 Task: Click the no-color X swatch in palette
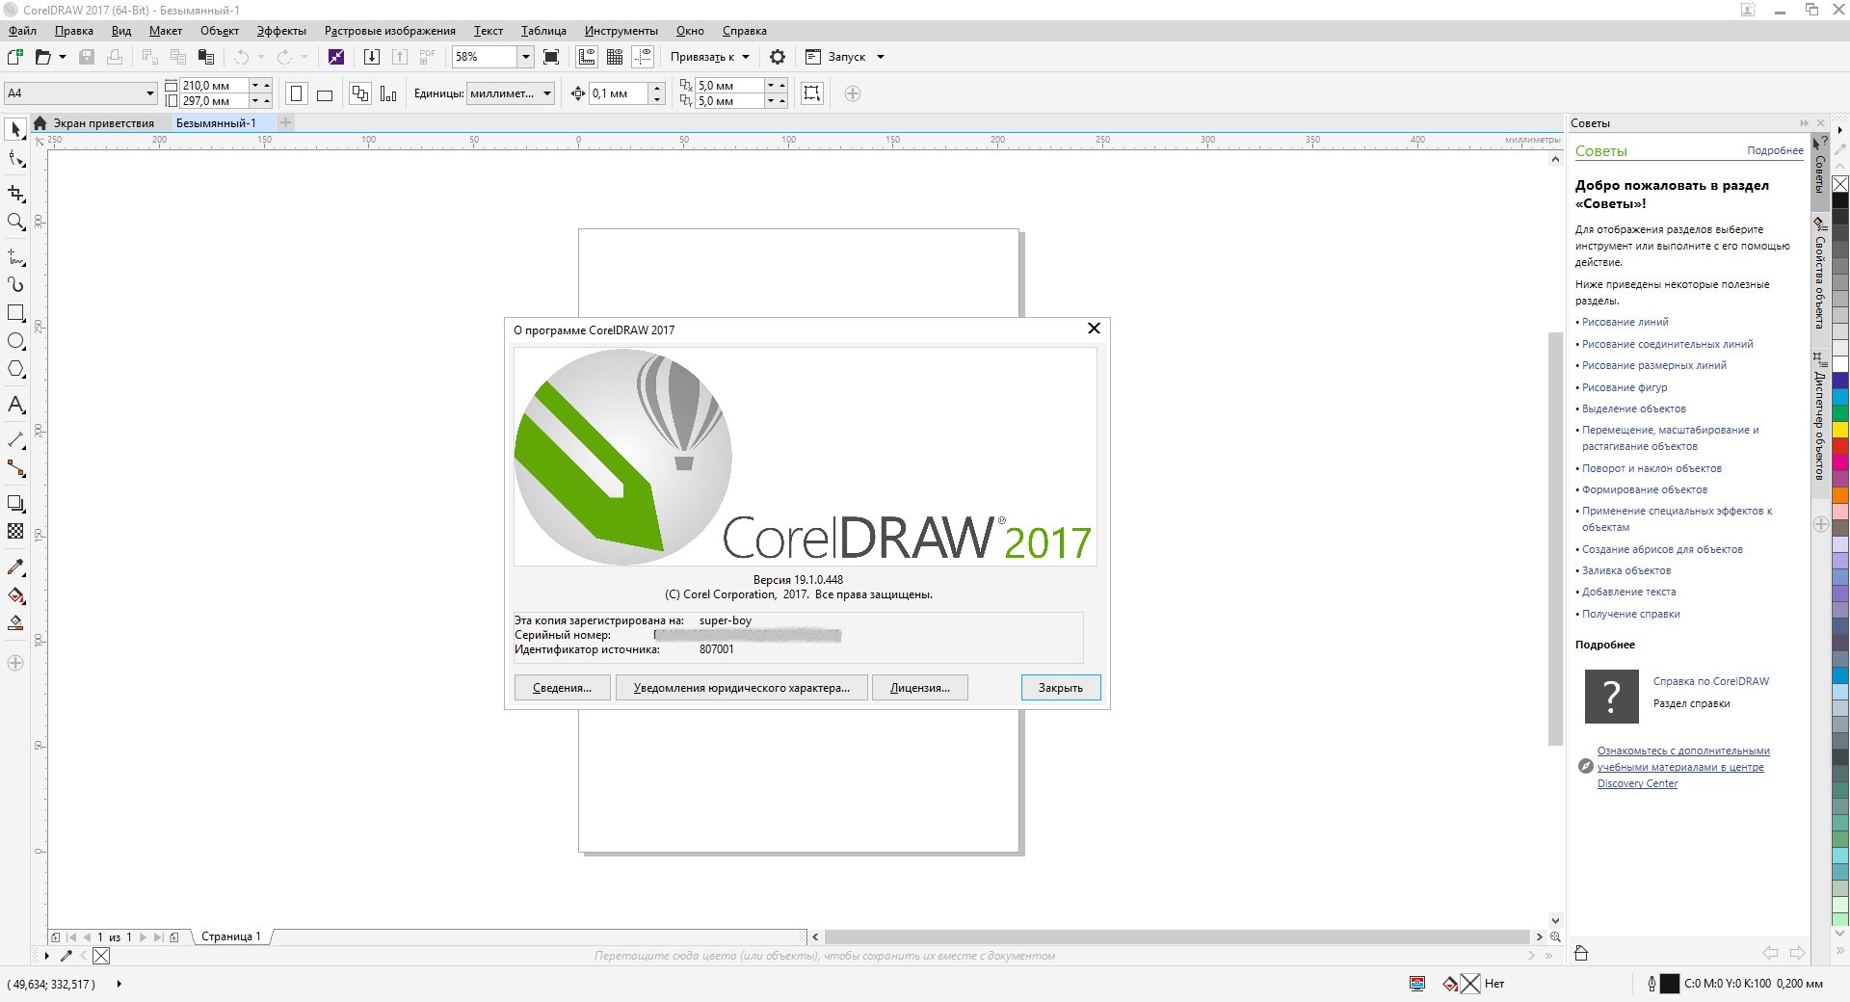1840,184
